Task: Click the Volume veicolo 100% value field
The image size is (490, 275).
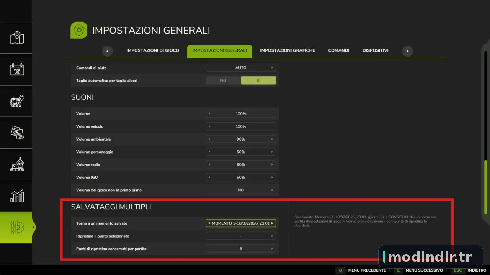Action: click(x=241, y=126)
